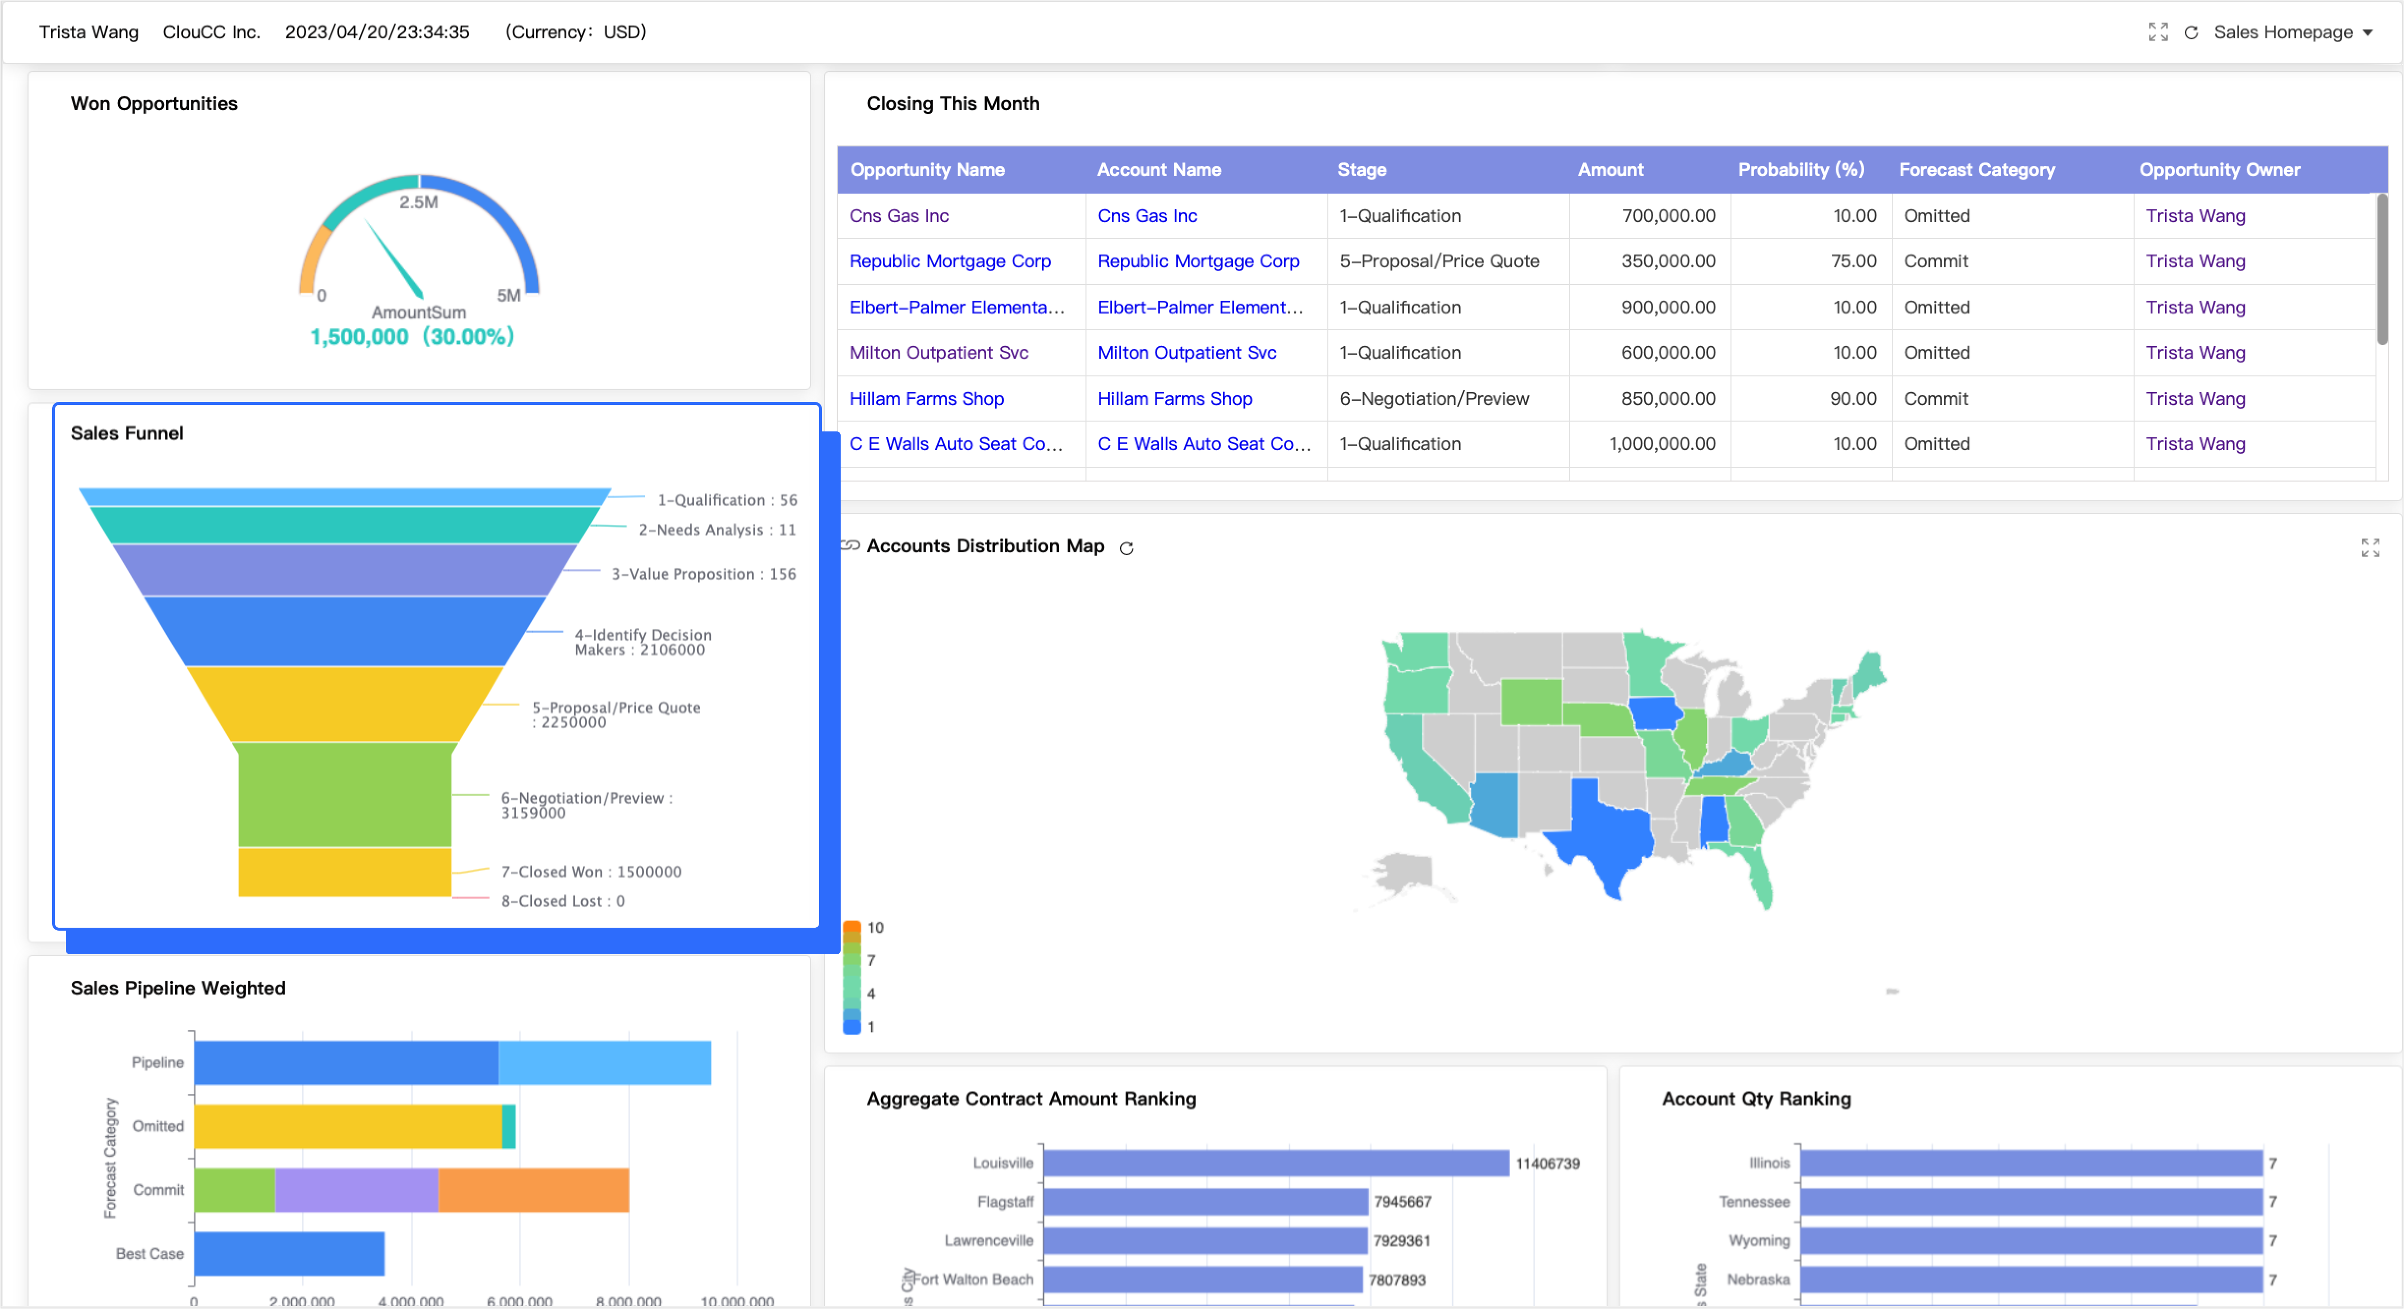Sort by the Amount column header
This screenshot has width=2404, height=1309.
pyautogui.click(x=1610, y=170)
